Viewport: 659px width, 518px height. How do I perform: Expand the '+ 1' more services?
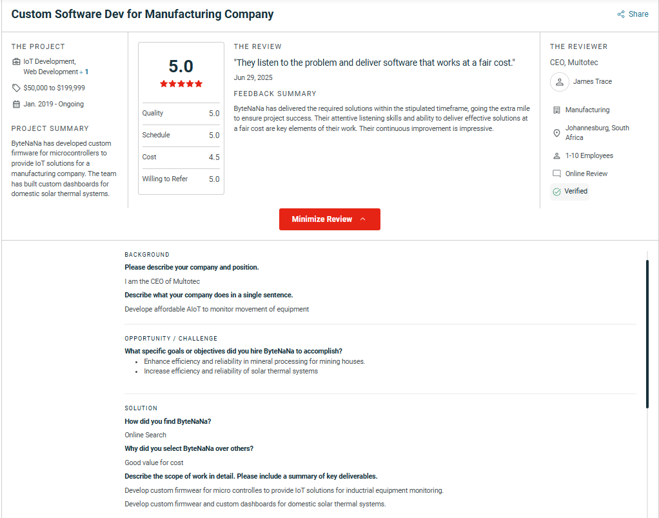(x=84, y=72)
